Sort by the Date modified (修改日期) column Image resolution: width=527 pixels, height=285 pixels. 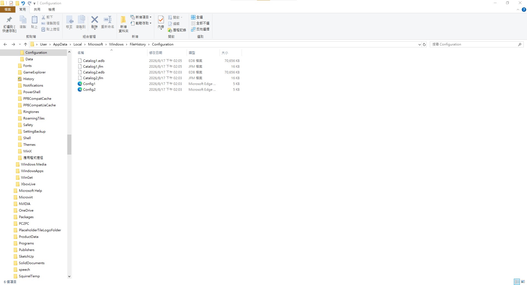pyautogui.click(x=167, y=53)
